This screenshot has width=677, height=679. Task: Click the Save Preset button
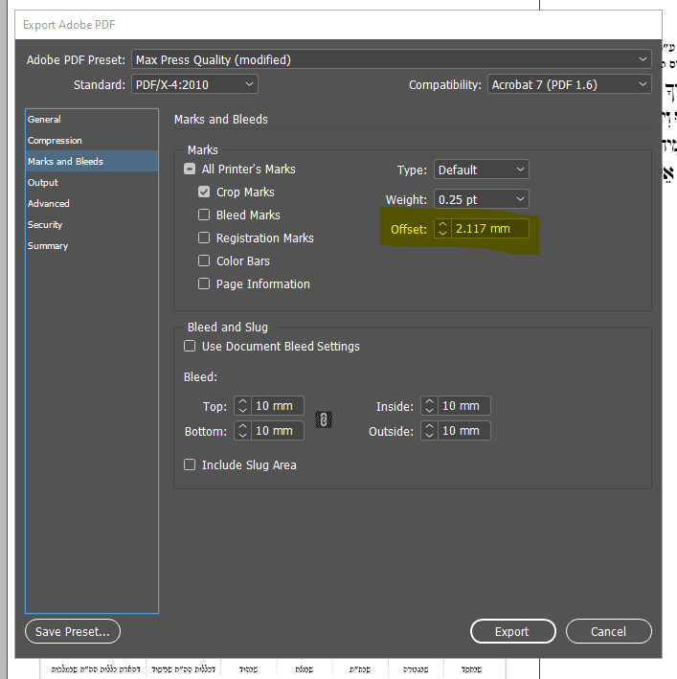73,631
